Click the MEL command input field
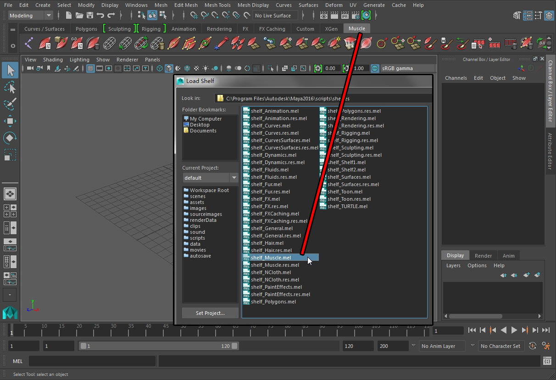Image resolution: width=556 pixels, height=380 pixels. [92, 361]
